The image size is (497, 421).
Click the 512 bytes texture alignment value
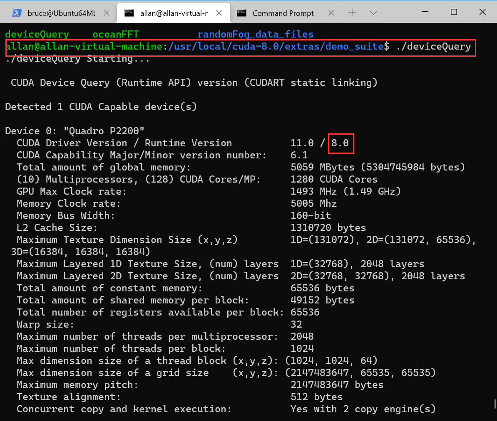(317, 397)
